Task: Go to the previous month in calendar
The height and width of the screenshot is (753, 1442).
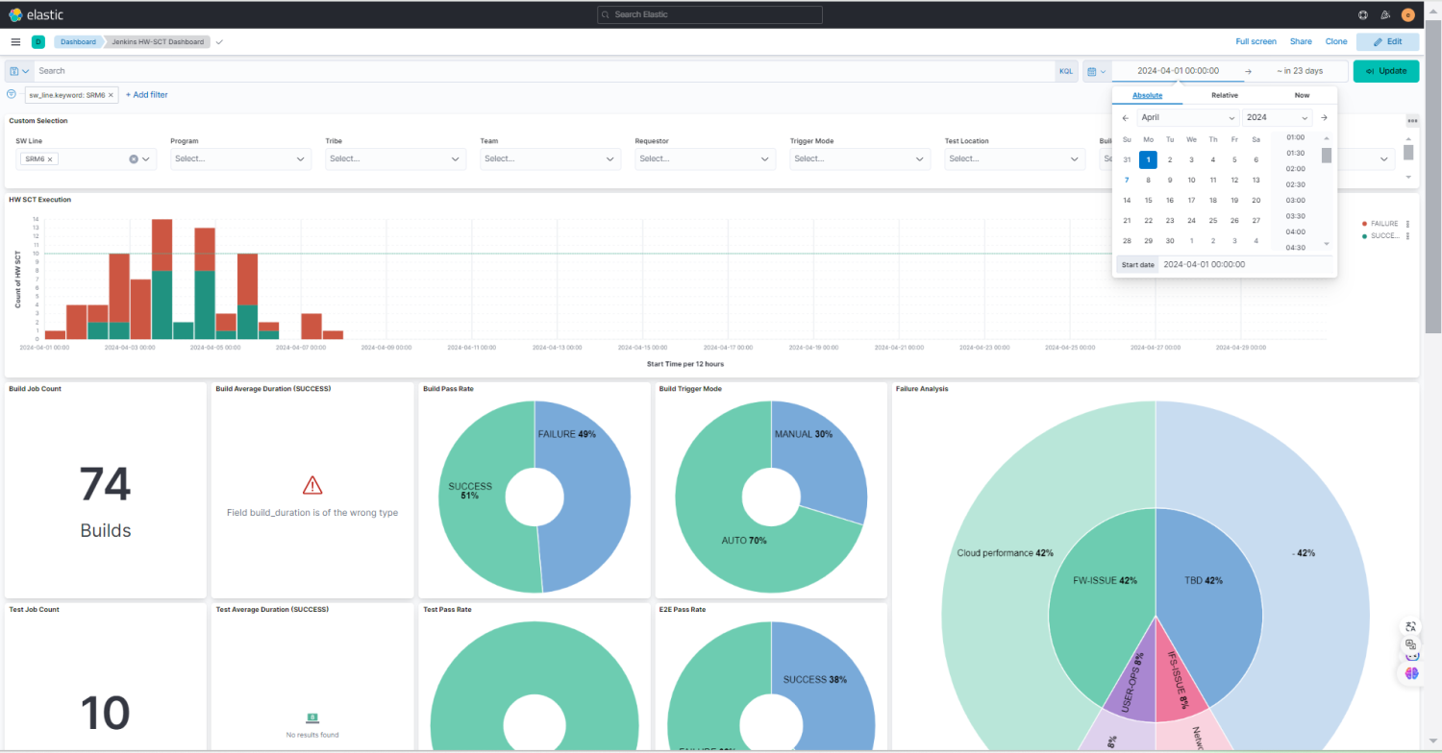Action: pyautogui.click(x=1126, y=117)
